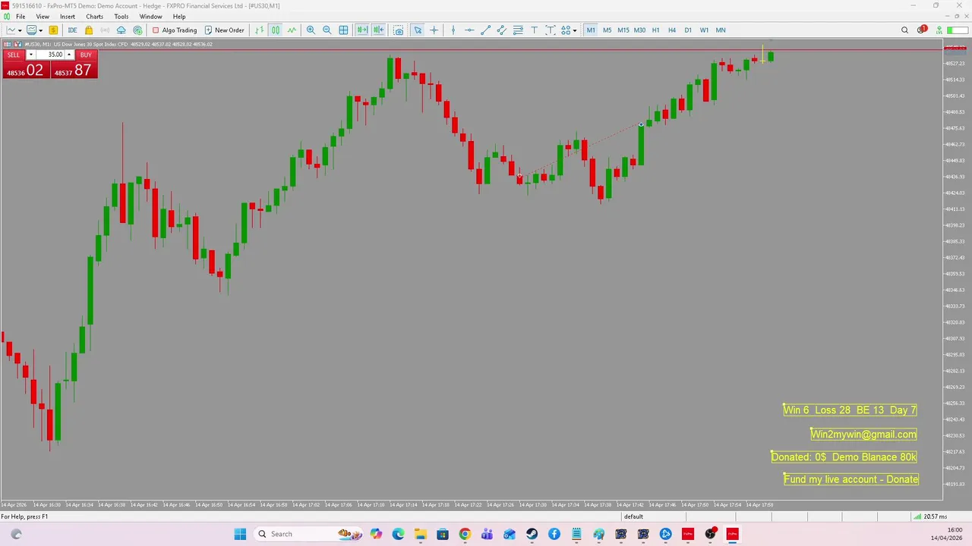This screenshot has height=546, width=972.
Task: Open the IDE MetaEditor icon
Action: coord(72,30)
